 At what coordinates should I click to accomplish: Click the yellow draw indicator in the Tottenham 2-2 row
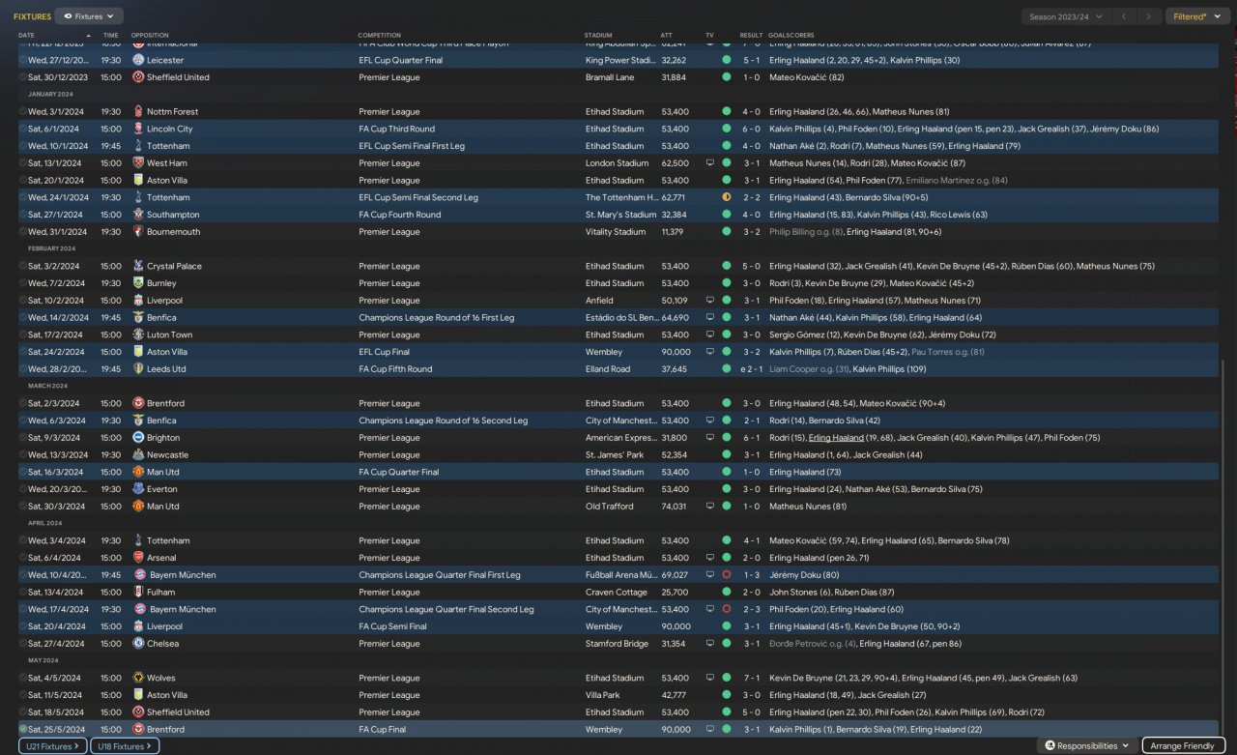point(726,197)
